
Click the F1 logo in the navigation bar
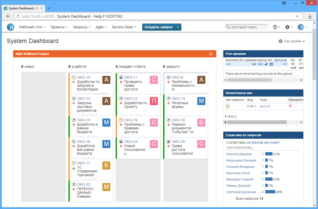click(x=11, y=27)
